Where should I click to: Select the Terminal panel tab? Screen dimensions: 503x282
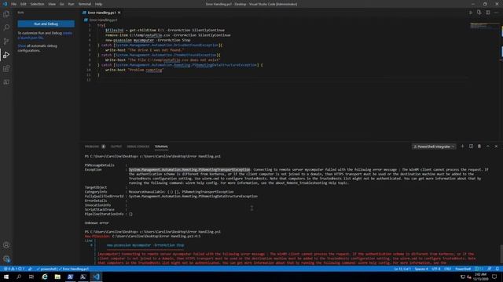click(161, 146)
